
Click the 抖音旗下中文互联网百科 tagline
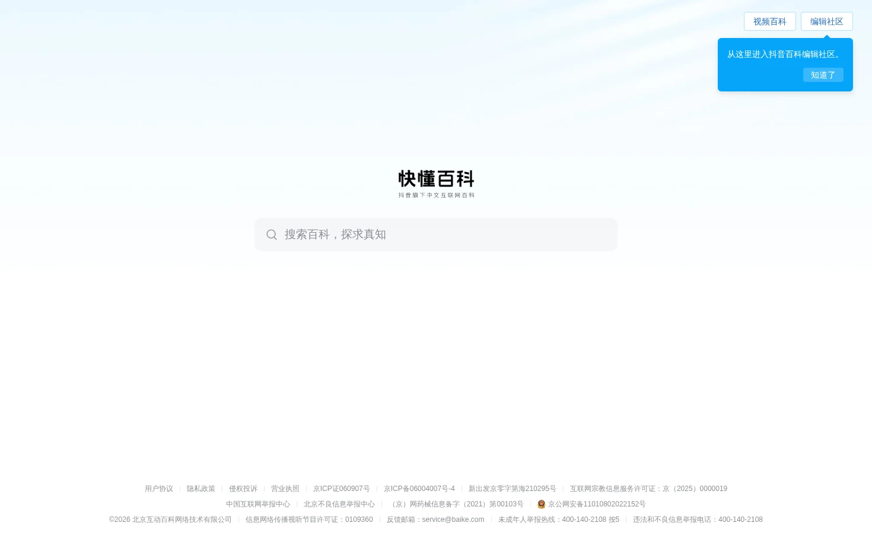[437, 195]
